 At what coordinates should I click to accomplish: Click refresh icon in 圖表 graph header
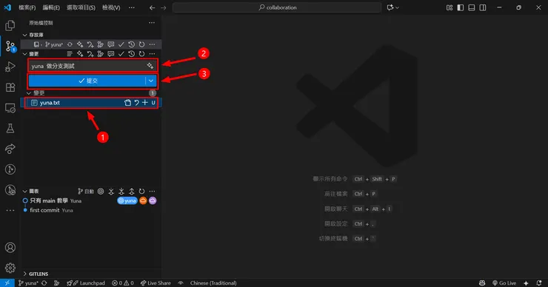(141, 192)
